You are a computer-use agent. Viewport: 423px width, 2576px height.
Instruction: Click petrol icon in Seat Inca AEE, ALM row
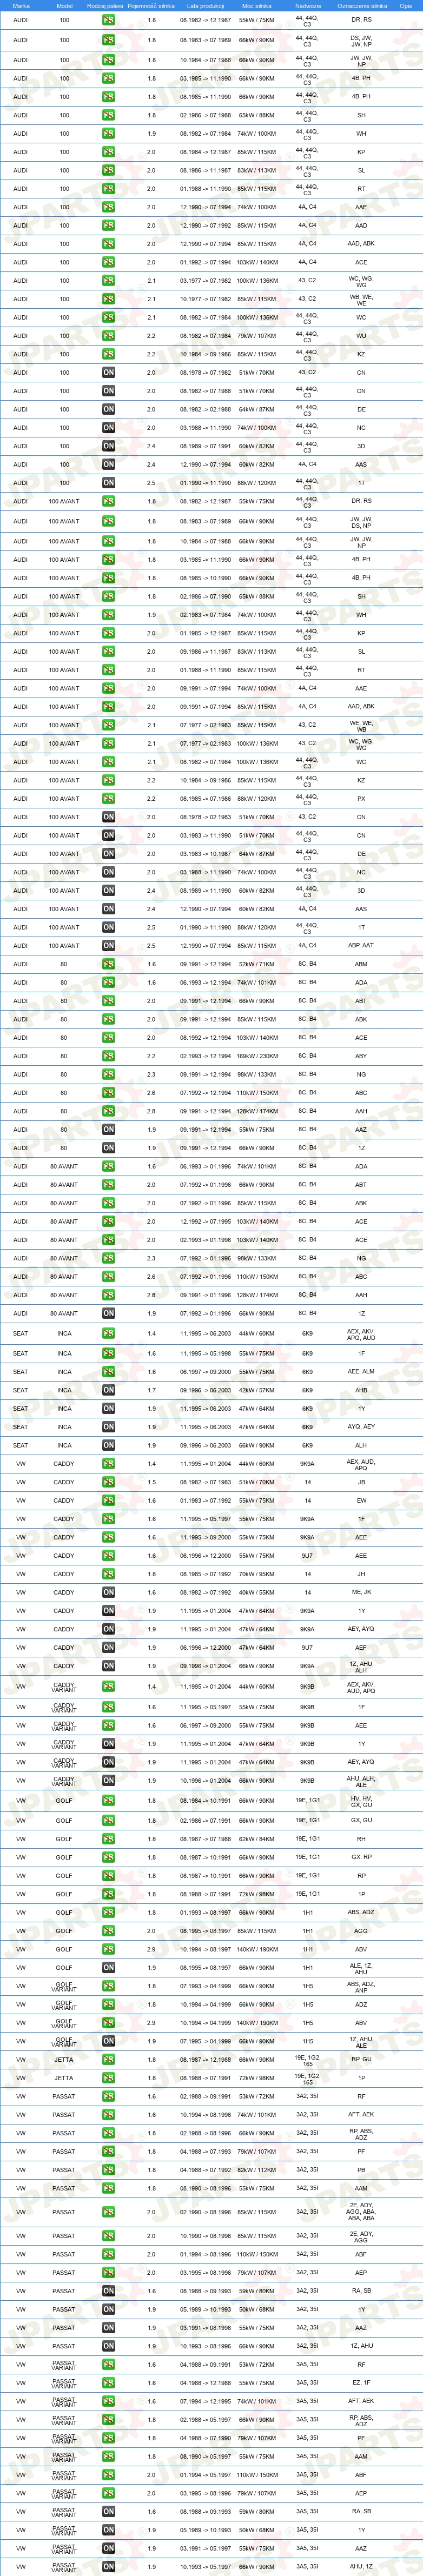tap(108, 1372)
